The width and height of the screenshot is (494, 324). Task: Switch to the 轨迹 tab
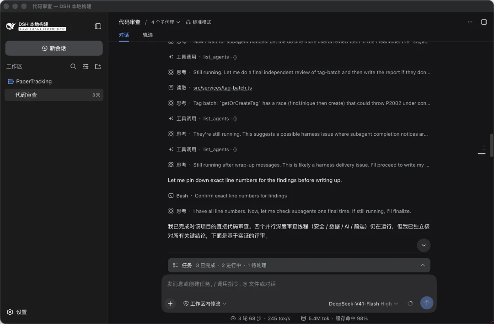coord(148,35)
